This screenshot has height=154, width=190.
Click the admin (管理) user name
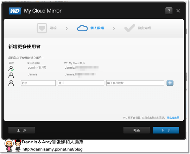click(x=37, y=67)
